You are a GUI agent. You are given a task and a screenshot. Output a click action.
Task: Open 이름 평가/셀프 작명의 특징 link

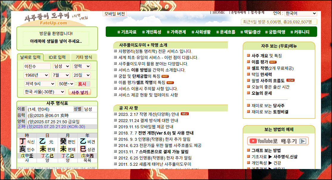point(142,82)
